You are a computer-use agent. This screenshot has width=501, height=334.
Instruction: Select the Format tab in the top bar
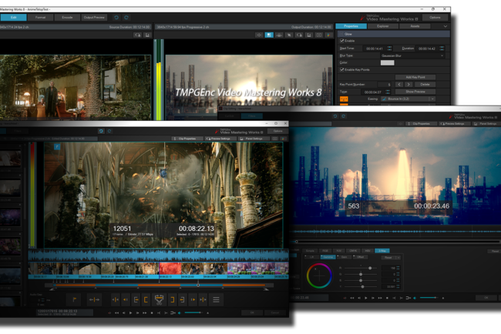tap(40, 16)
